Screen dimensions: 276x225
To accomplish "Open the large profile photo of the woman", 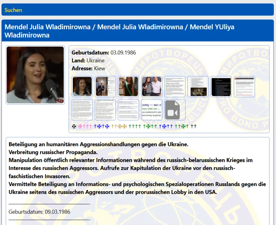I will click(x=35, y=75).
